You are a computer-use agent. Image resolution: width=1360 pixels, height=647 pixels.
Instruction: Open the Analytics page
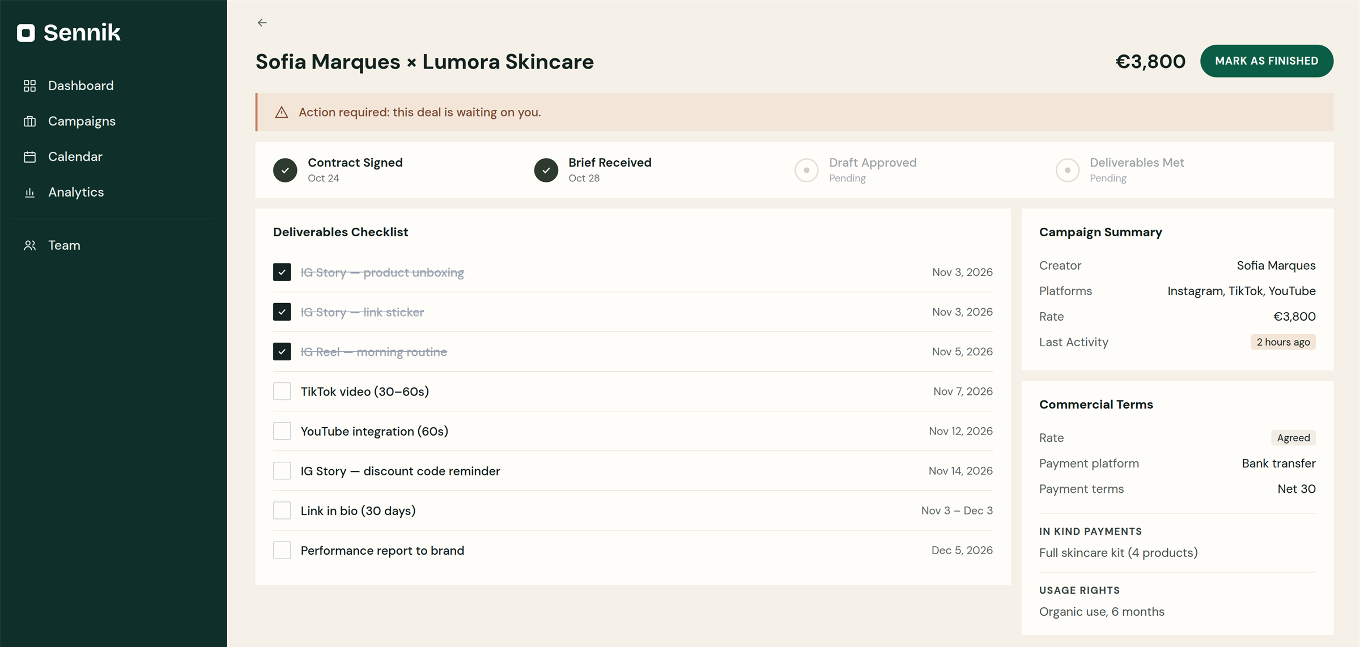coord(76,193)
